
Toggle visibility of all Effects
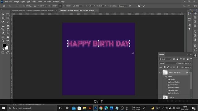pyautogui.click(x=166, y=77)
